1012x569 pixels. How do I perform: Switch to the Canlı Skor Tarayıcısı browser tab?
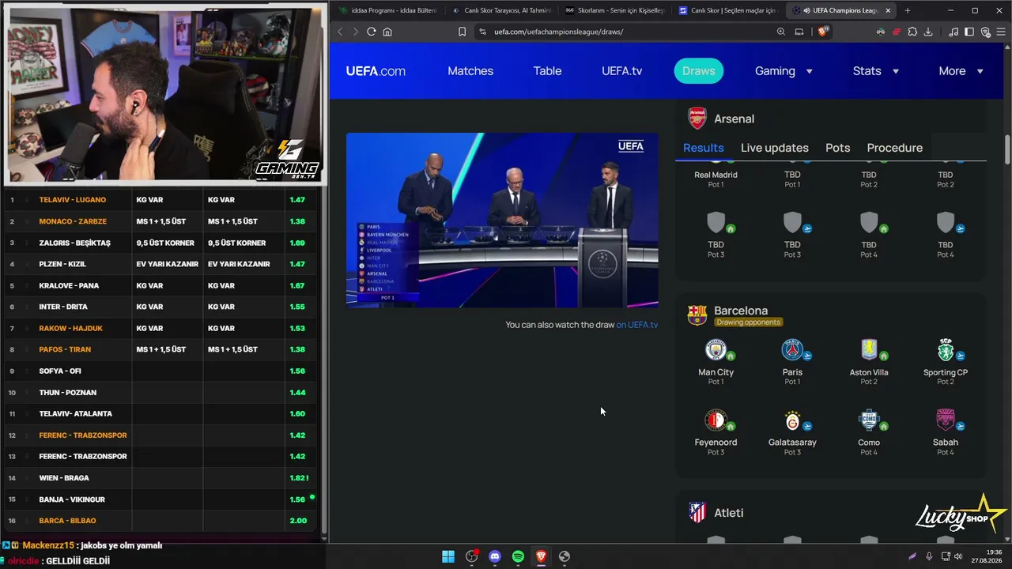pyautogui.click(x=502, y=10)
